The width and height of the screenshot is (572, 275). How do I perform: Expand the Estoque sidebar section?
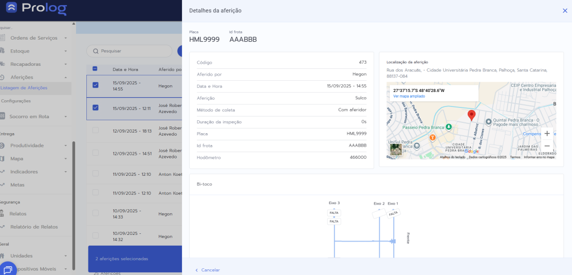coord(34,51)
